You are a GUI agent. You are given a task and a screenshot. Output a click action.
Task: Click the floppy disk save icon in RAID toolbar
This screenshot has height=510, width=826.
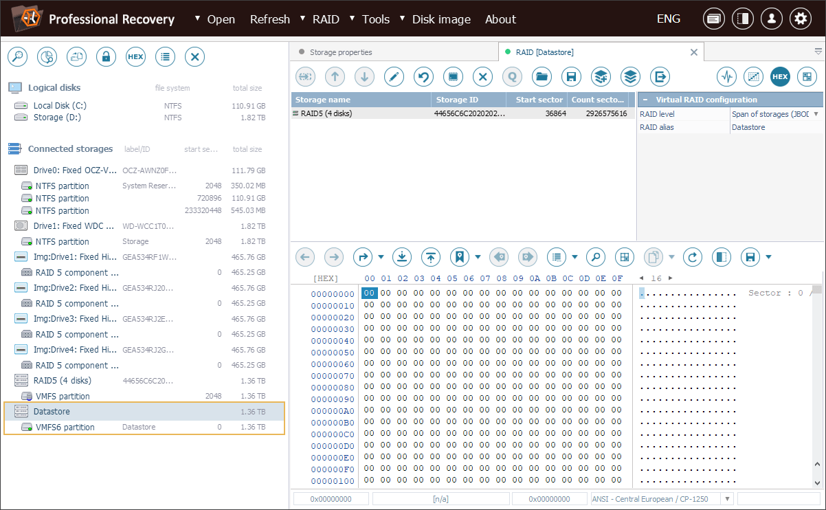(571, 76)
